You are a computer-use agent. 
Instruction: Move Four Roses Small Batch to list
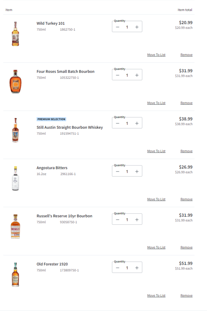[x=156, y=103]
